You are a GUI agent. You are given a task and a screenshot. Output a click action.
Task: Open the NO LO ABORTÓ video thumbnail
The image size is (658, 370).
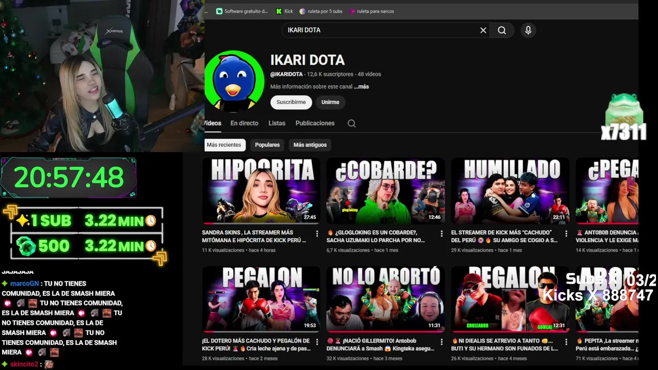(x=386, y=299)
